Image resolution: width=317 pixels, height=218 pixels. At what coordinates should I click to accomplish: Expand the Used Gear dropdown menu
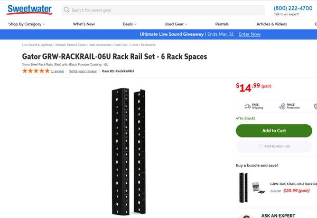(175, 24)
